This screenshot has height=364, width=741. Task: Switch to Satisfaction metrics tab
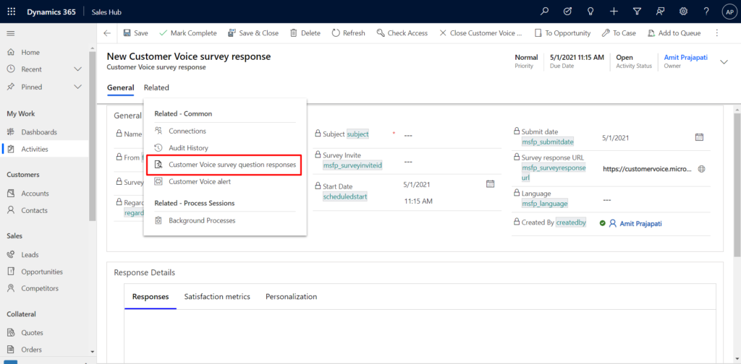click(x=217, y=297)
